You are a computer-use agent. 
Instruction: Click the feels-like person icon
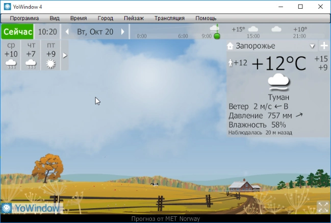coord(231,63)
